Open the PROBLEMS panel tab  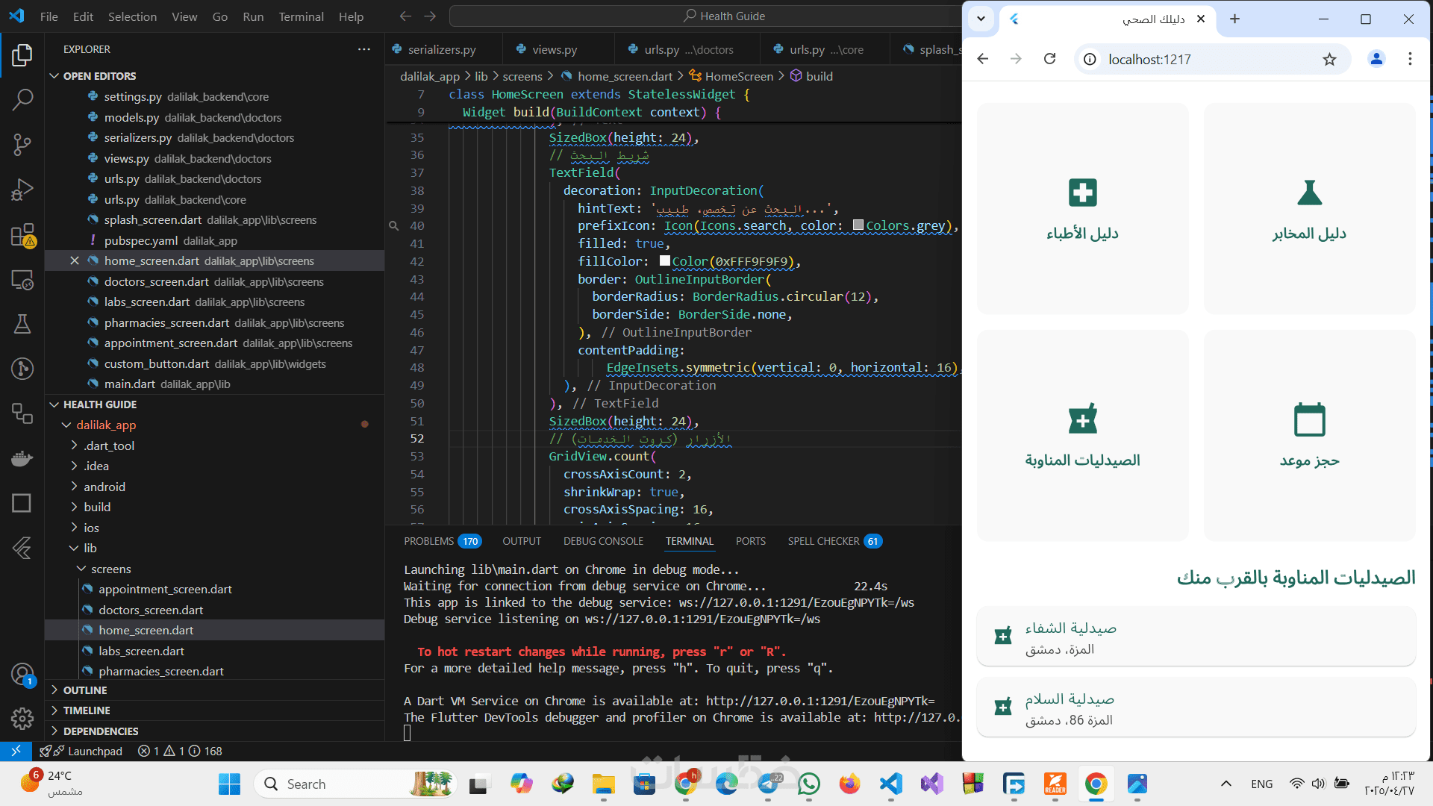click(428, 541)
